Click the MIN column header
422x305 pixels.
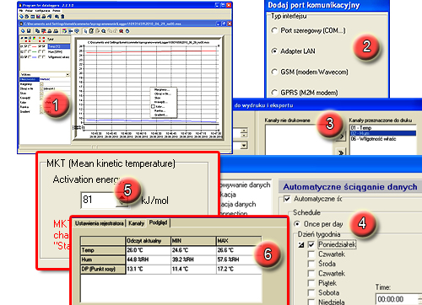pyautogui.click(x=193, y=241)
